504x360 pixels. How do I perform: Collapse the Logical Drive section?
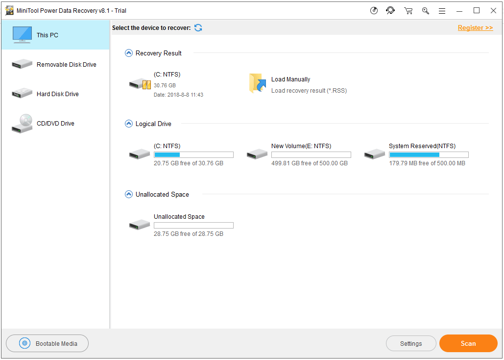coord(128,124)
